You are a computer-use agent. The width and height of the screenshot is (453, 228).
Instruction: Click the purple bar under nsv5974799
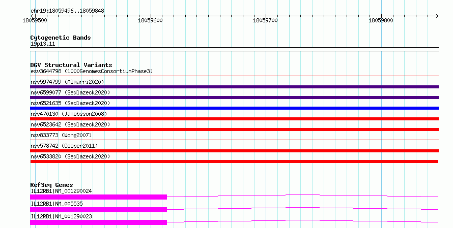[x=234, y=87]
